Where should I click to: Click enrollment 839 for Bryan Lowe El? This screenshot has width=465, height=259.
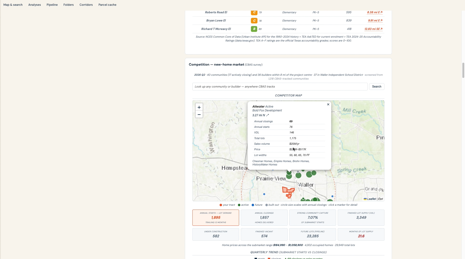pyautogui.click(x=349, y=21)
